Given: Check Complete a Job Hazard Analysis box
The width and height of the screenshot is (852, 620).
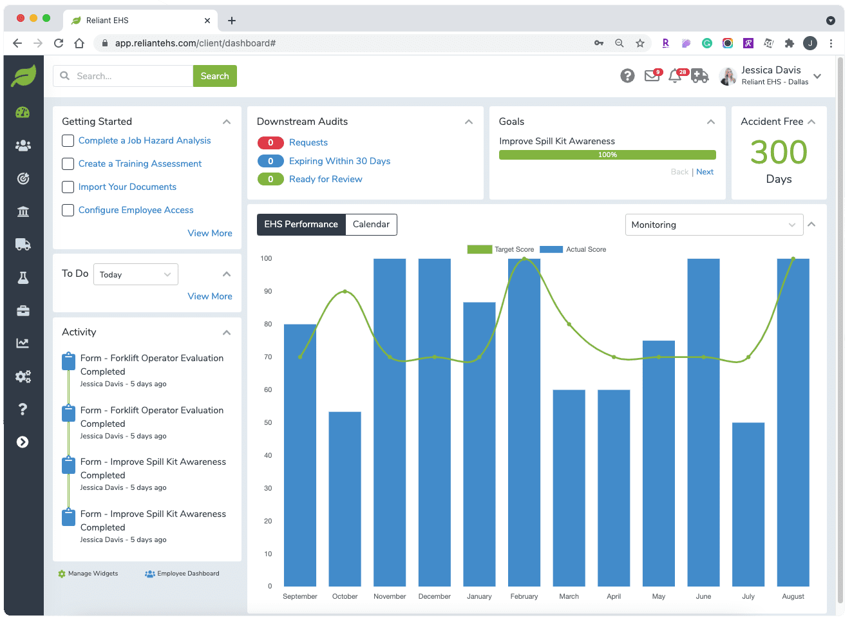Looking at the screenshot, I should [68, 140].
